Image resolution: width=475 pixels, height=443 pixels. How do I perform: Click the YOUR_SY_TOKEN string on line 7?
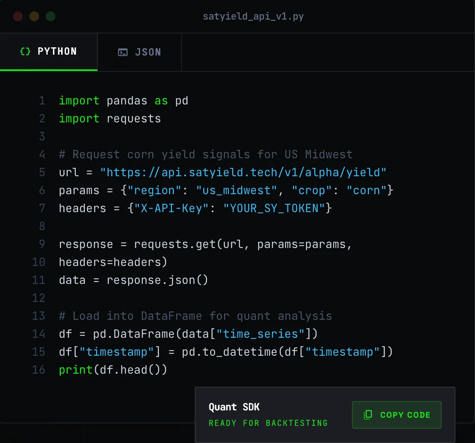coord(275,208)
